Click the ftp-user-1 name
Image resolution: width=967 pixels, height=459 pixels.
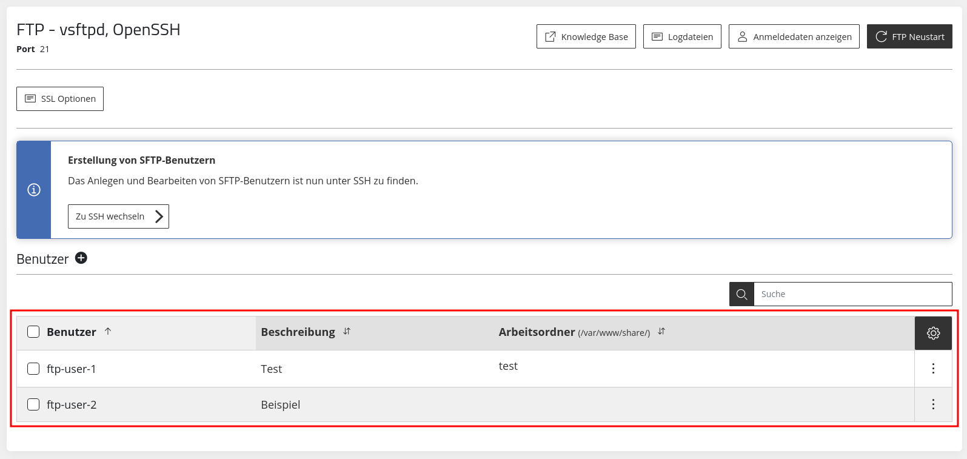pos(72,369)
